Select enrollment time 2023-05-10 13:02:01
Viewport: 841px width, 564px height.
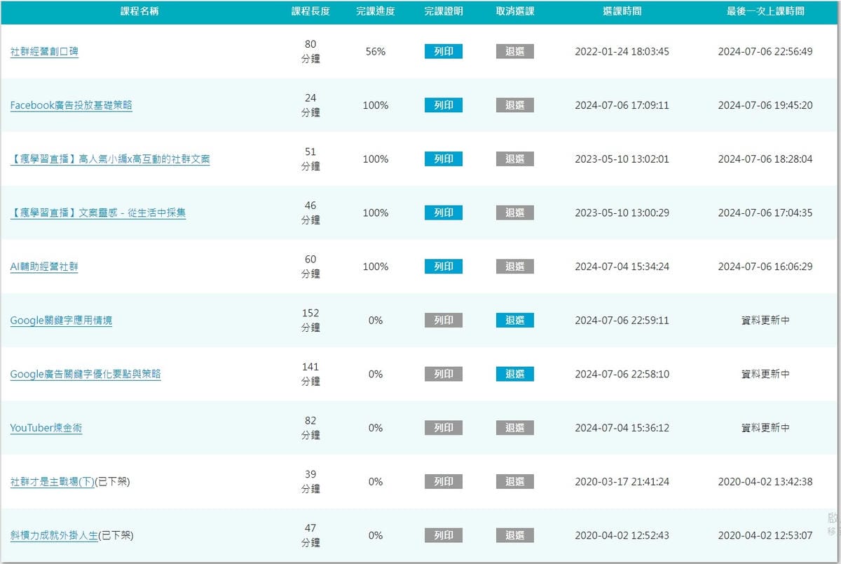pos(622,159)
